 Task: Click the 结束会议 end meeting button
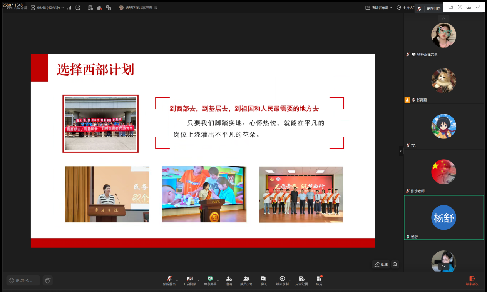[x=472, y=280]
